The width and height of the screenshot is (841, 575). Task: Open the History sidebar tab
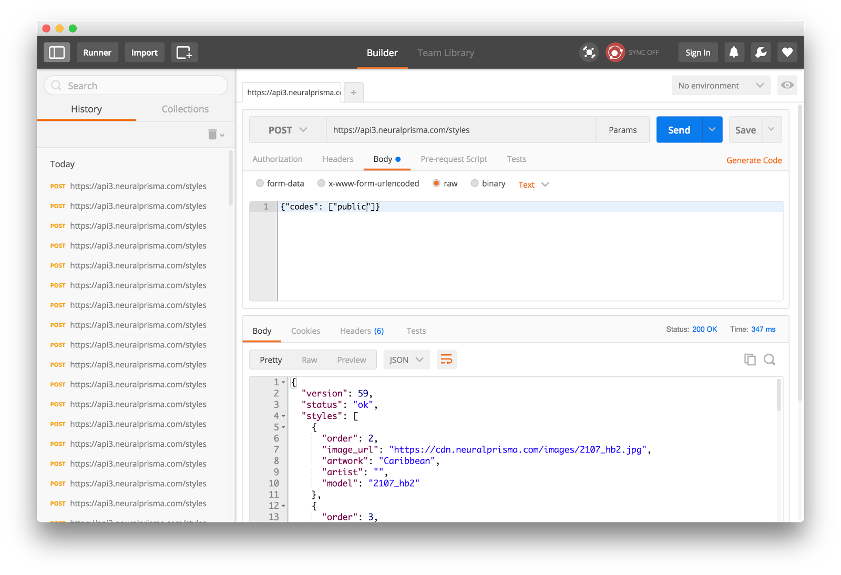(x=86, y=109)
